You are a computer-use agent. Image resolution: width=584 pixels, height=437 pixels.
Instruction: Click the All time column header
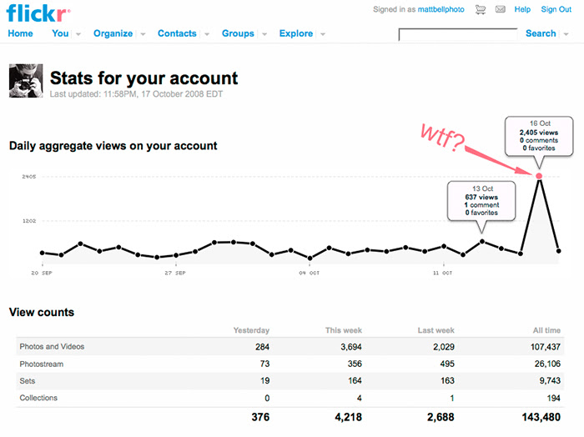click(546, 330)
